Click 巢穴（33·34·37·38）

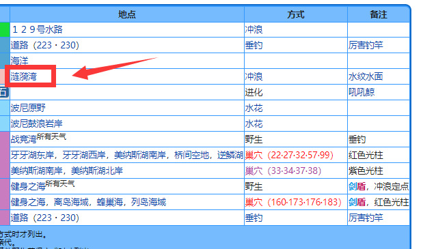283,171
